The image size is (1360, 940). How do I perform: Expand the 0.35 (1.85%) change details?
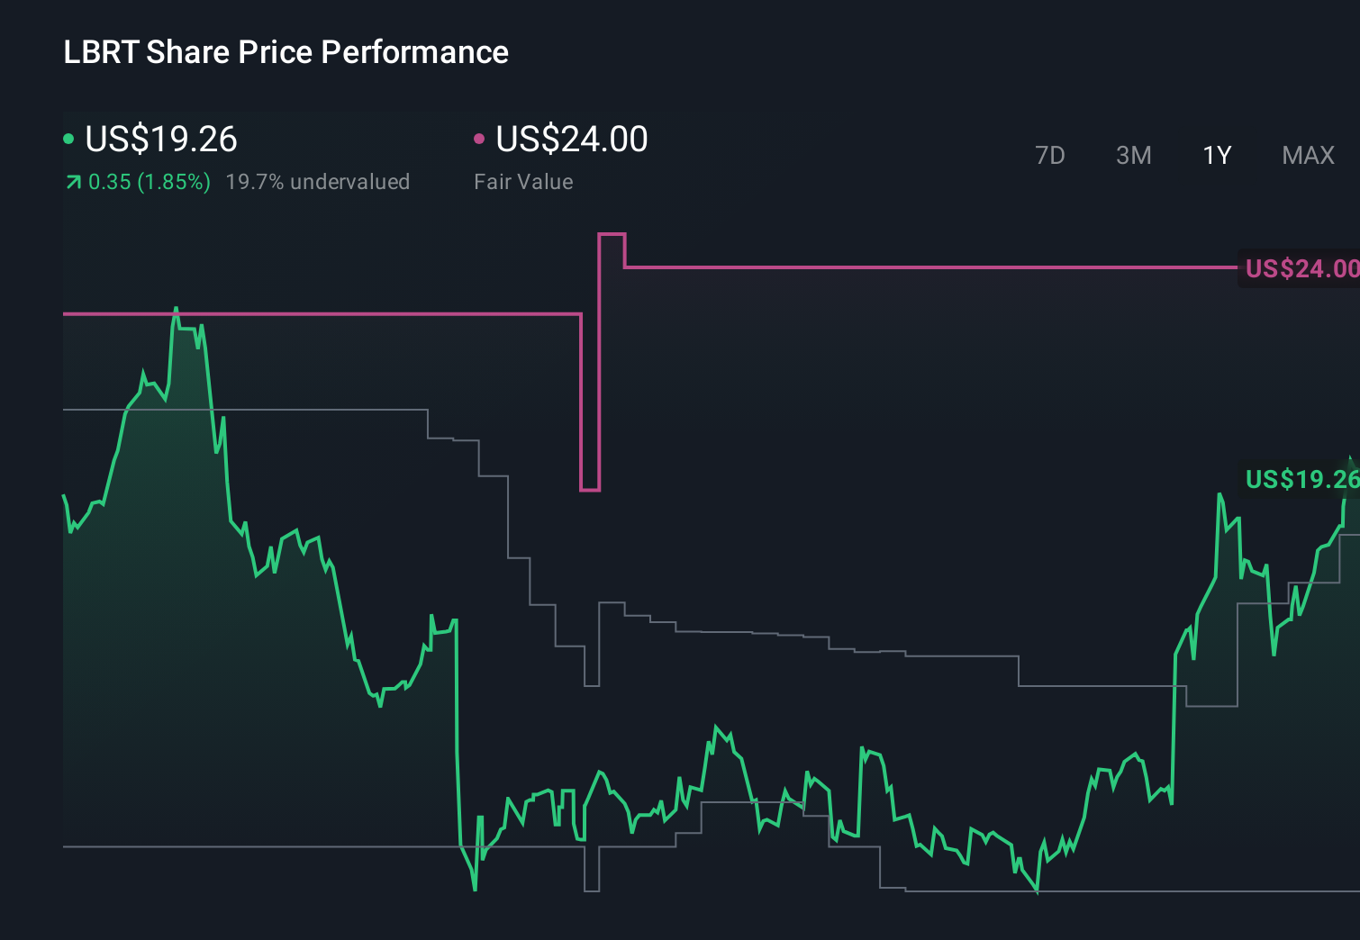[x=149, y=181]
